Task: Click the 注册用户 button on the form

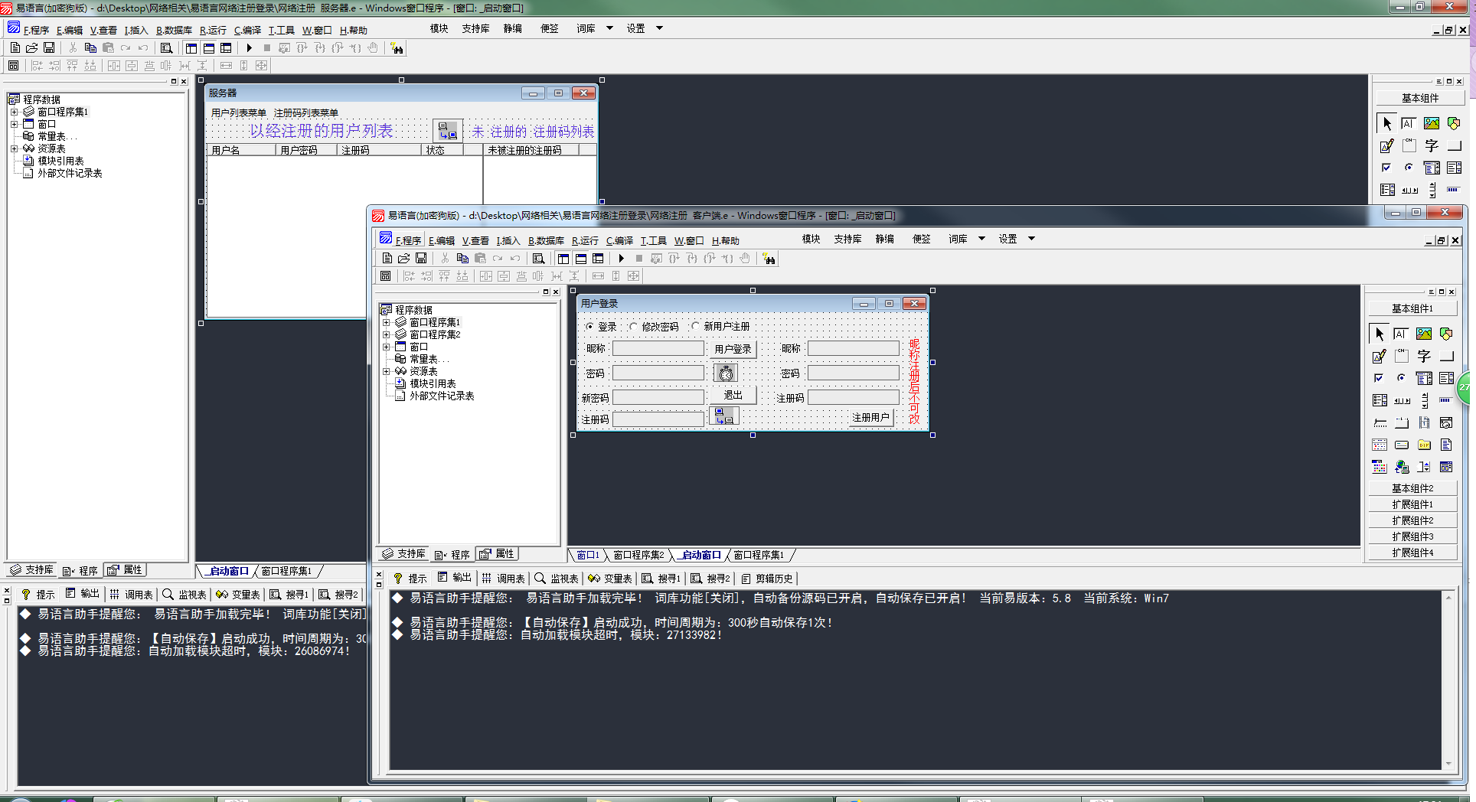Action: point(870,417)
